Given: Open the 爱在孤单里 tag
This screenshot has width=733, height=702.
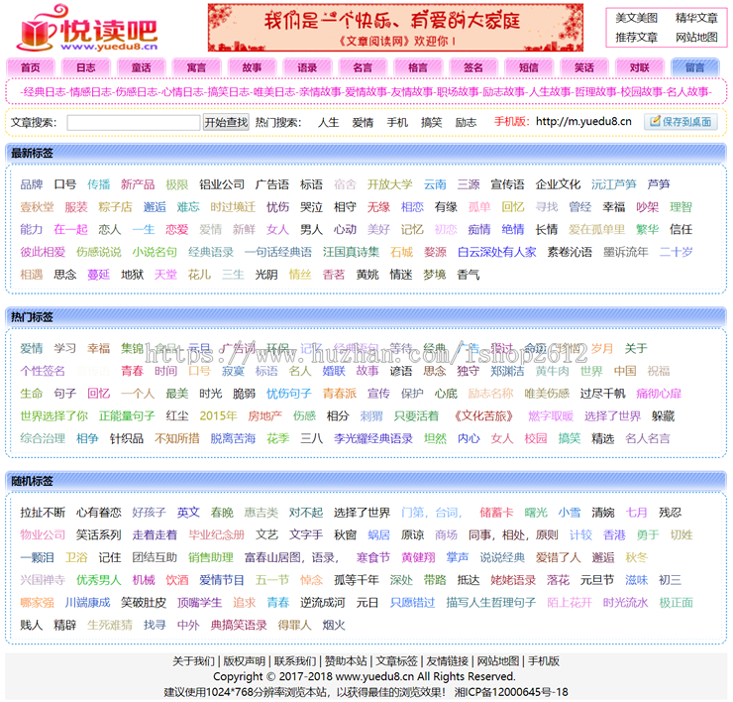Looking at the screenshot, I should tap(597, 229).
